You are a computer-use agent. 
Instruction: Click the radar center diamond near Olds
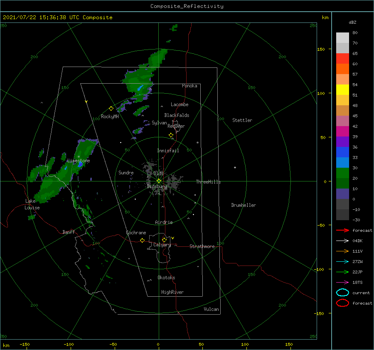[x=159, y=181]
